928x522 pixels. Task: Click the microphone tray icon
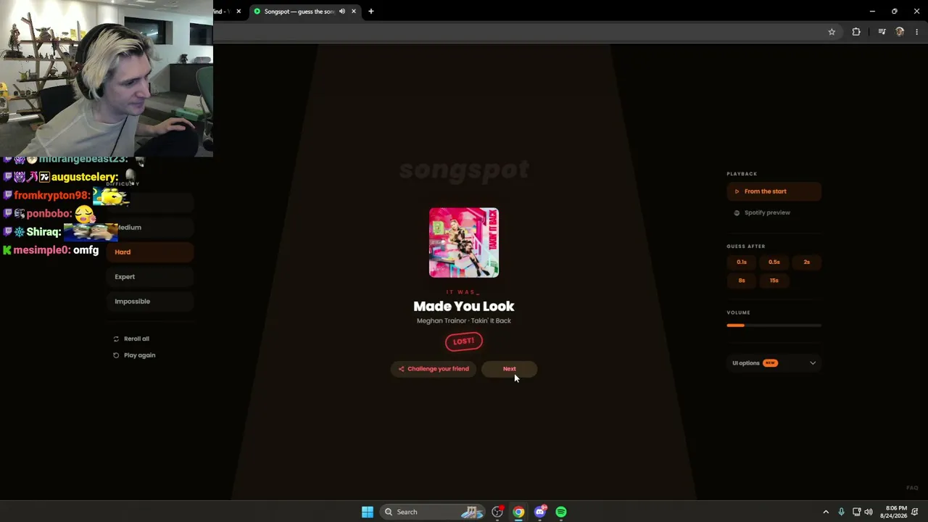click(841, 512)
